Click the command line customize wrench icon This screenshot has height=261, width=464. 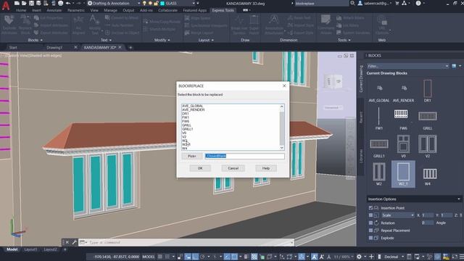[74, 242]
